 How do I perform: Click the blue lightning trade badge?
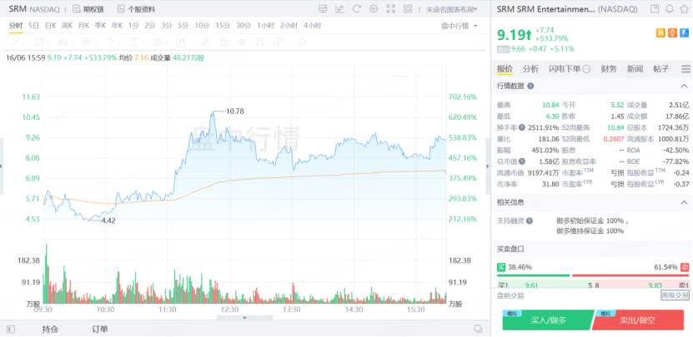coord(685,32)
